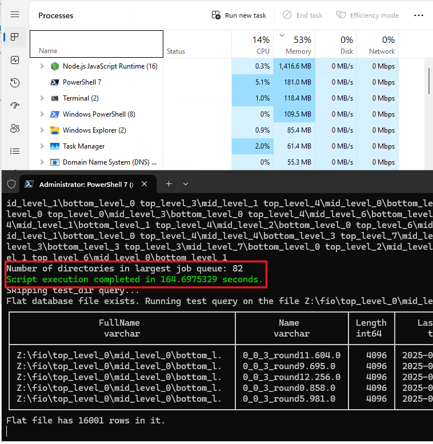Viewport: 433px width, 444px height.
Task: Expand the Windows Explorer (2) process group
Action: tap(42, 130)
